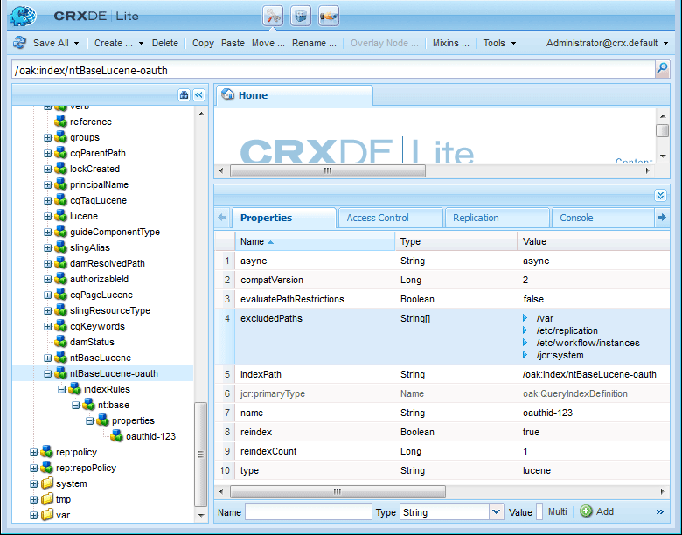
Task: Collapse the indexRules node
Action: pyautogui.click(x=62, y=389)
